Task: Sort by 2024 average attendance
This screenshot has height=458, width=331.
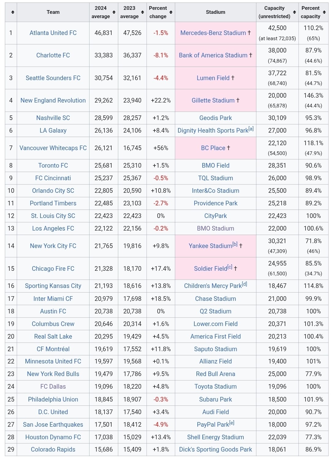Action: coord(114,12)
